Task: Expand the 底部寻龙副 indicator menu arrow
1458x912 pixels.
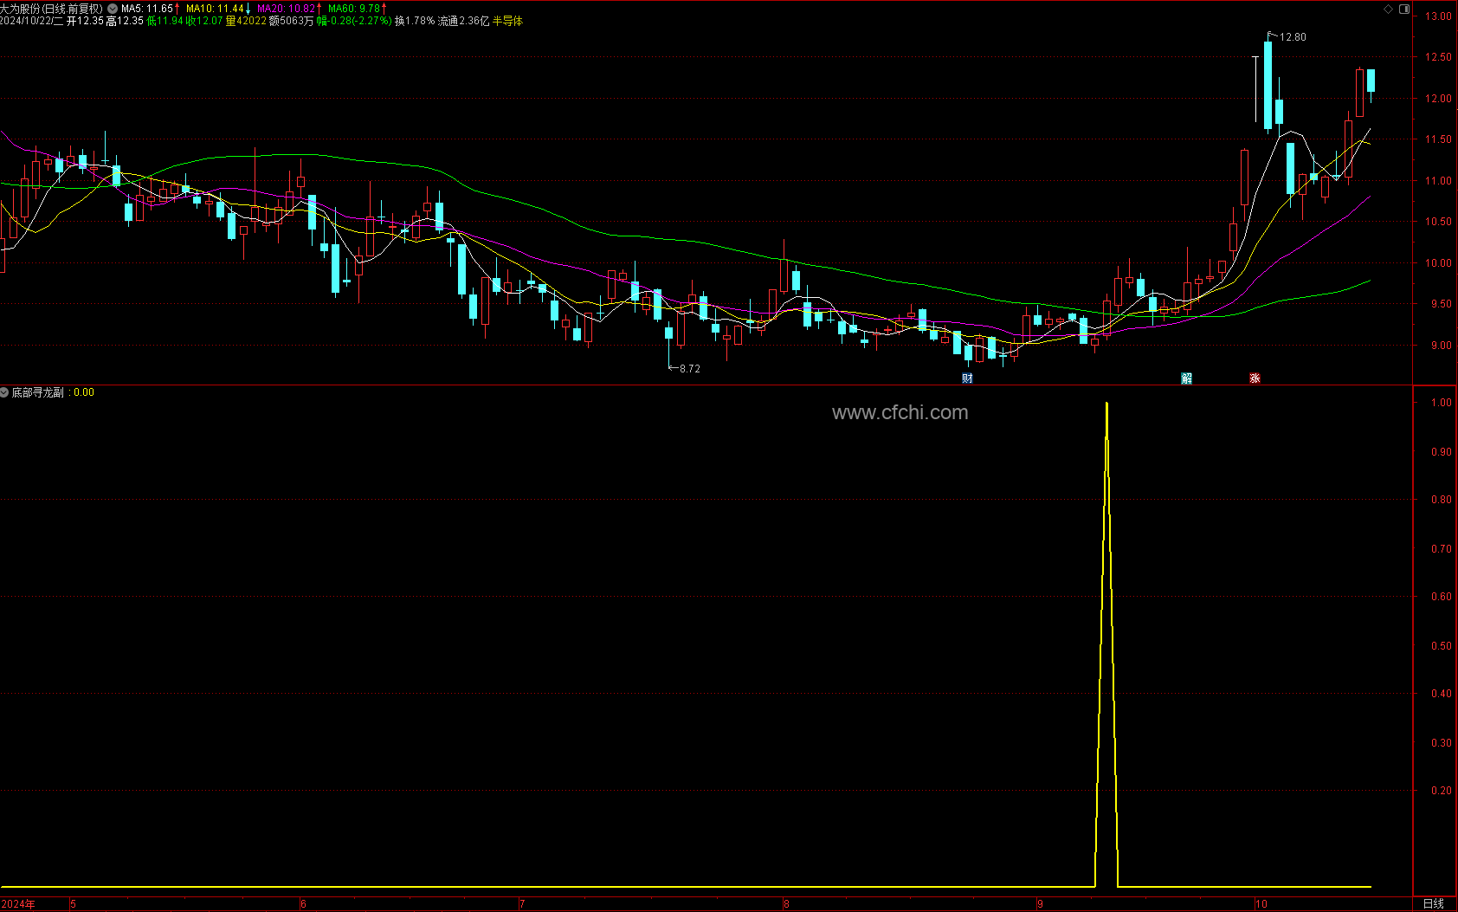Action: click(4, 392)
